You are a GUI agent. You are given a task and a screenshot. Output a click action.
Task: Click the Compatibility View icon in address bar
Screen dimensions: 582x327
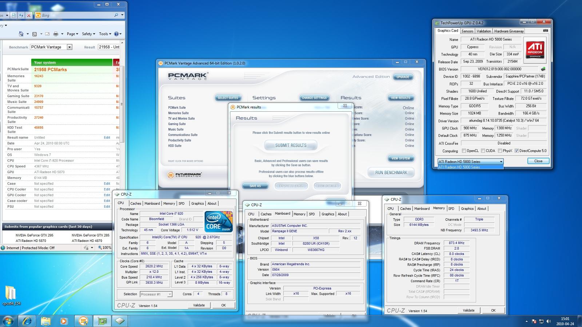pyautogui.click(x=14, y=15)
